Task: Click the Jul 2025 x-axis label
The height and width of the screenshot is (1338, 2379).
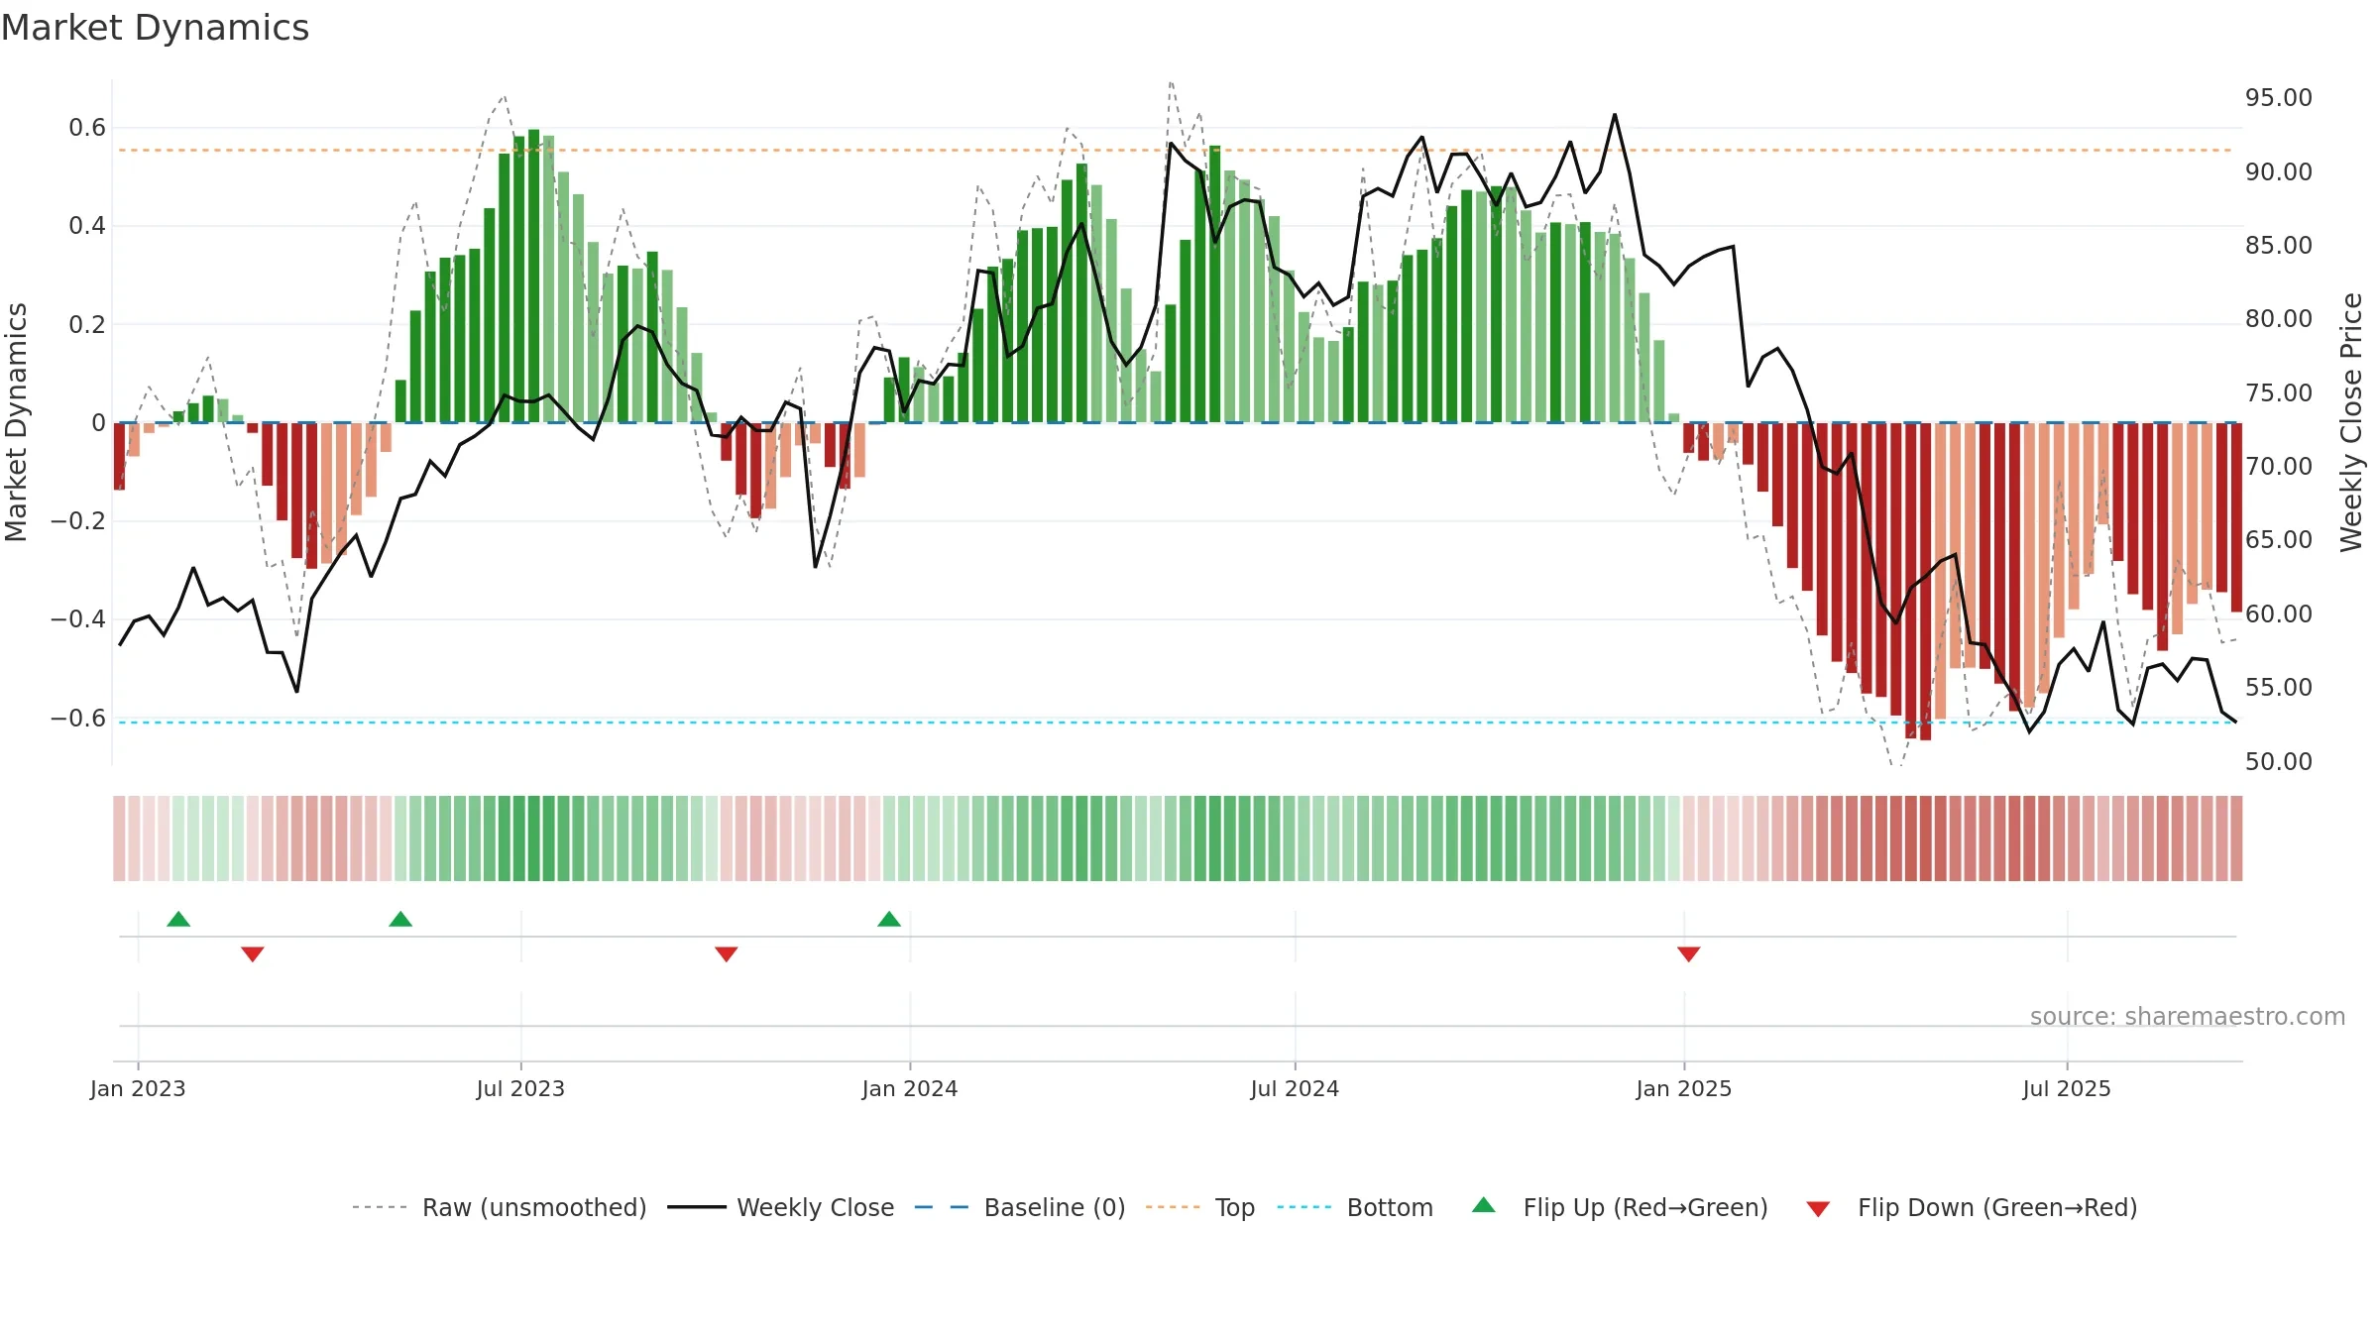Action: [x=2067, y=1088]
